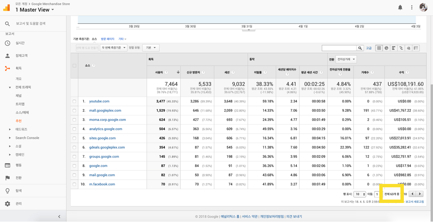The height and width of the screenshot is (222, 433).
Task: Open the notifications bell
Action: tap(400, 8)
